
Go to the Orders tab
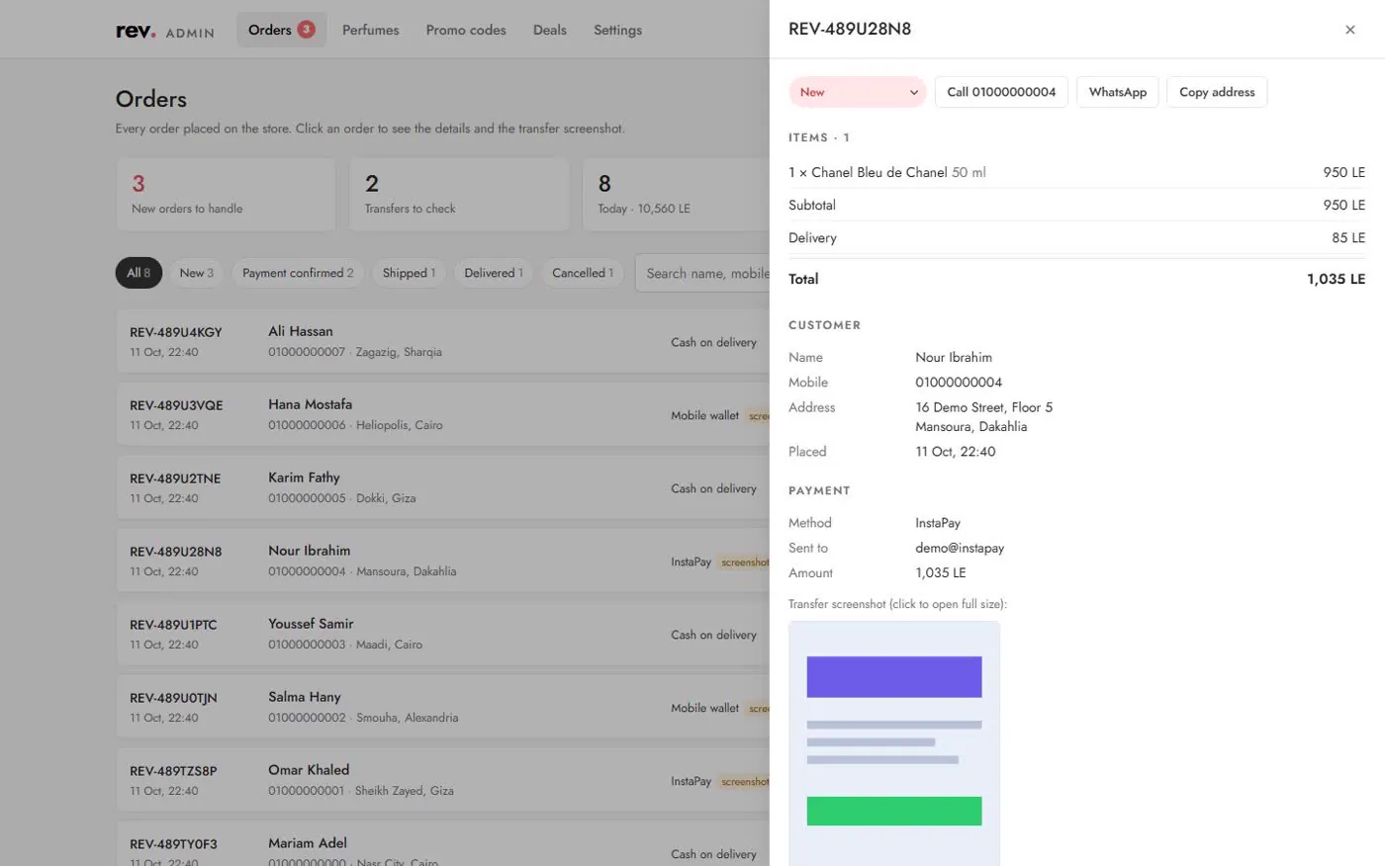[x=281, y=30]
